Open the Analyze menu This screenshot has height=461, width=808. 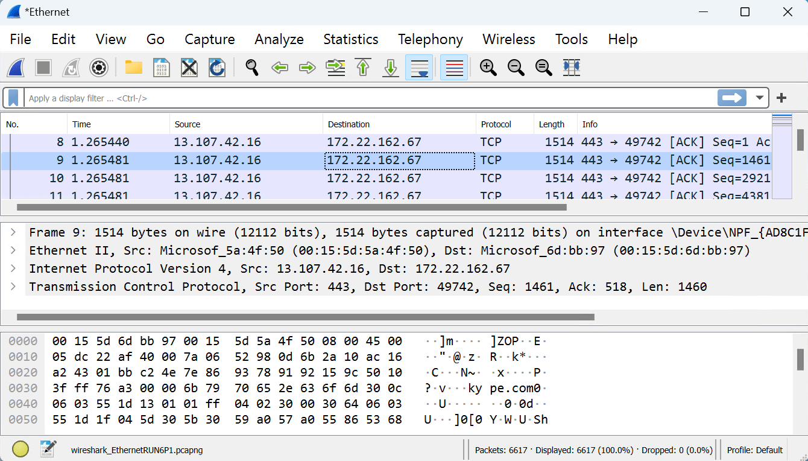tap(279, 40)
